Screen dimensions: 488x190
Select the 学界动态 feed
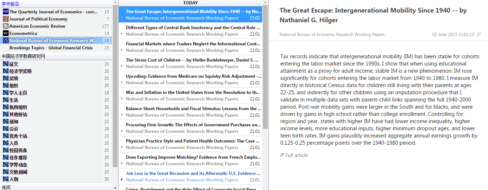18,165
